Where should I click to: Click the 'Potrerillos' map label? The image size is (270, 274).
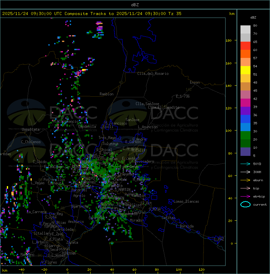coord(54,180)
